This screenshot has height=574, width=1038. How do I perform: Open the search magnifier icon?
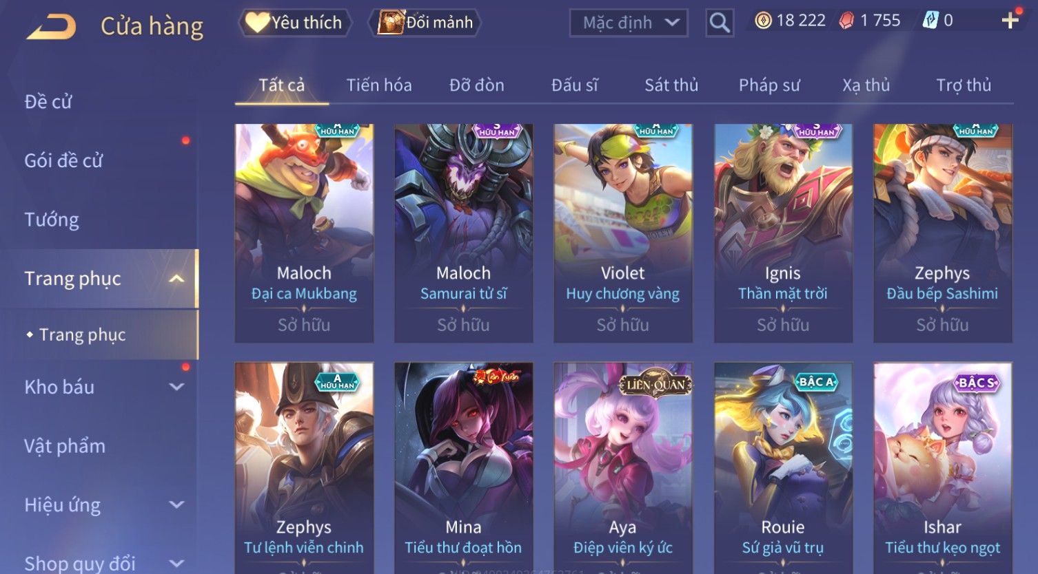720,23
